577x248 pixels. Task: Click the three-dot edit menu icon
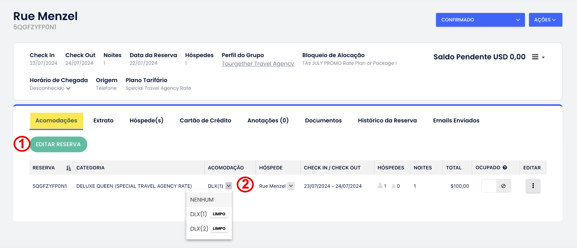click(x=533, y=186)
